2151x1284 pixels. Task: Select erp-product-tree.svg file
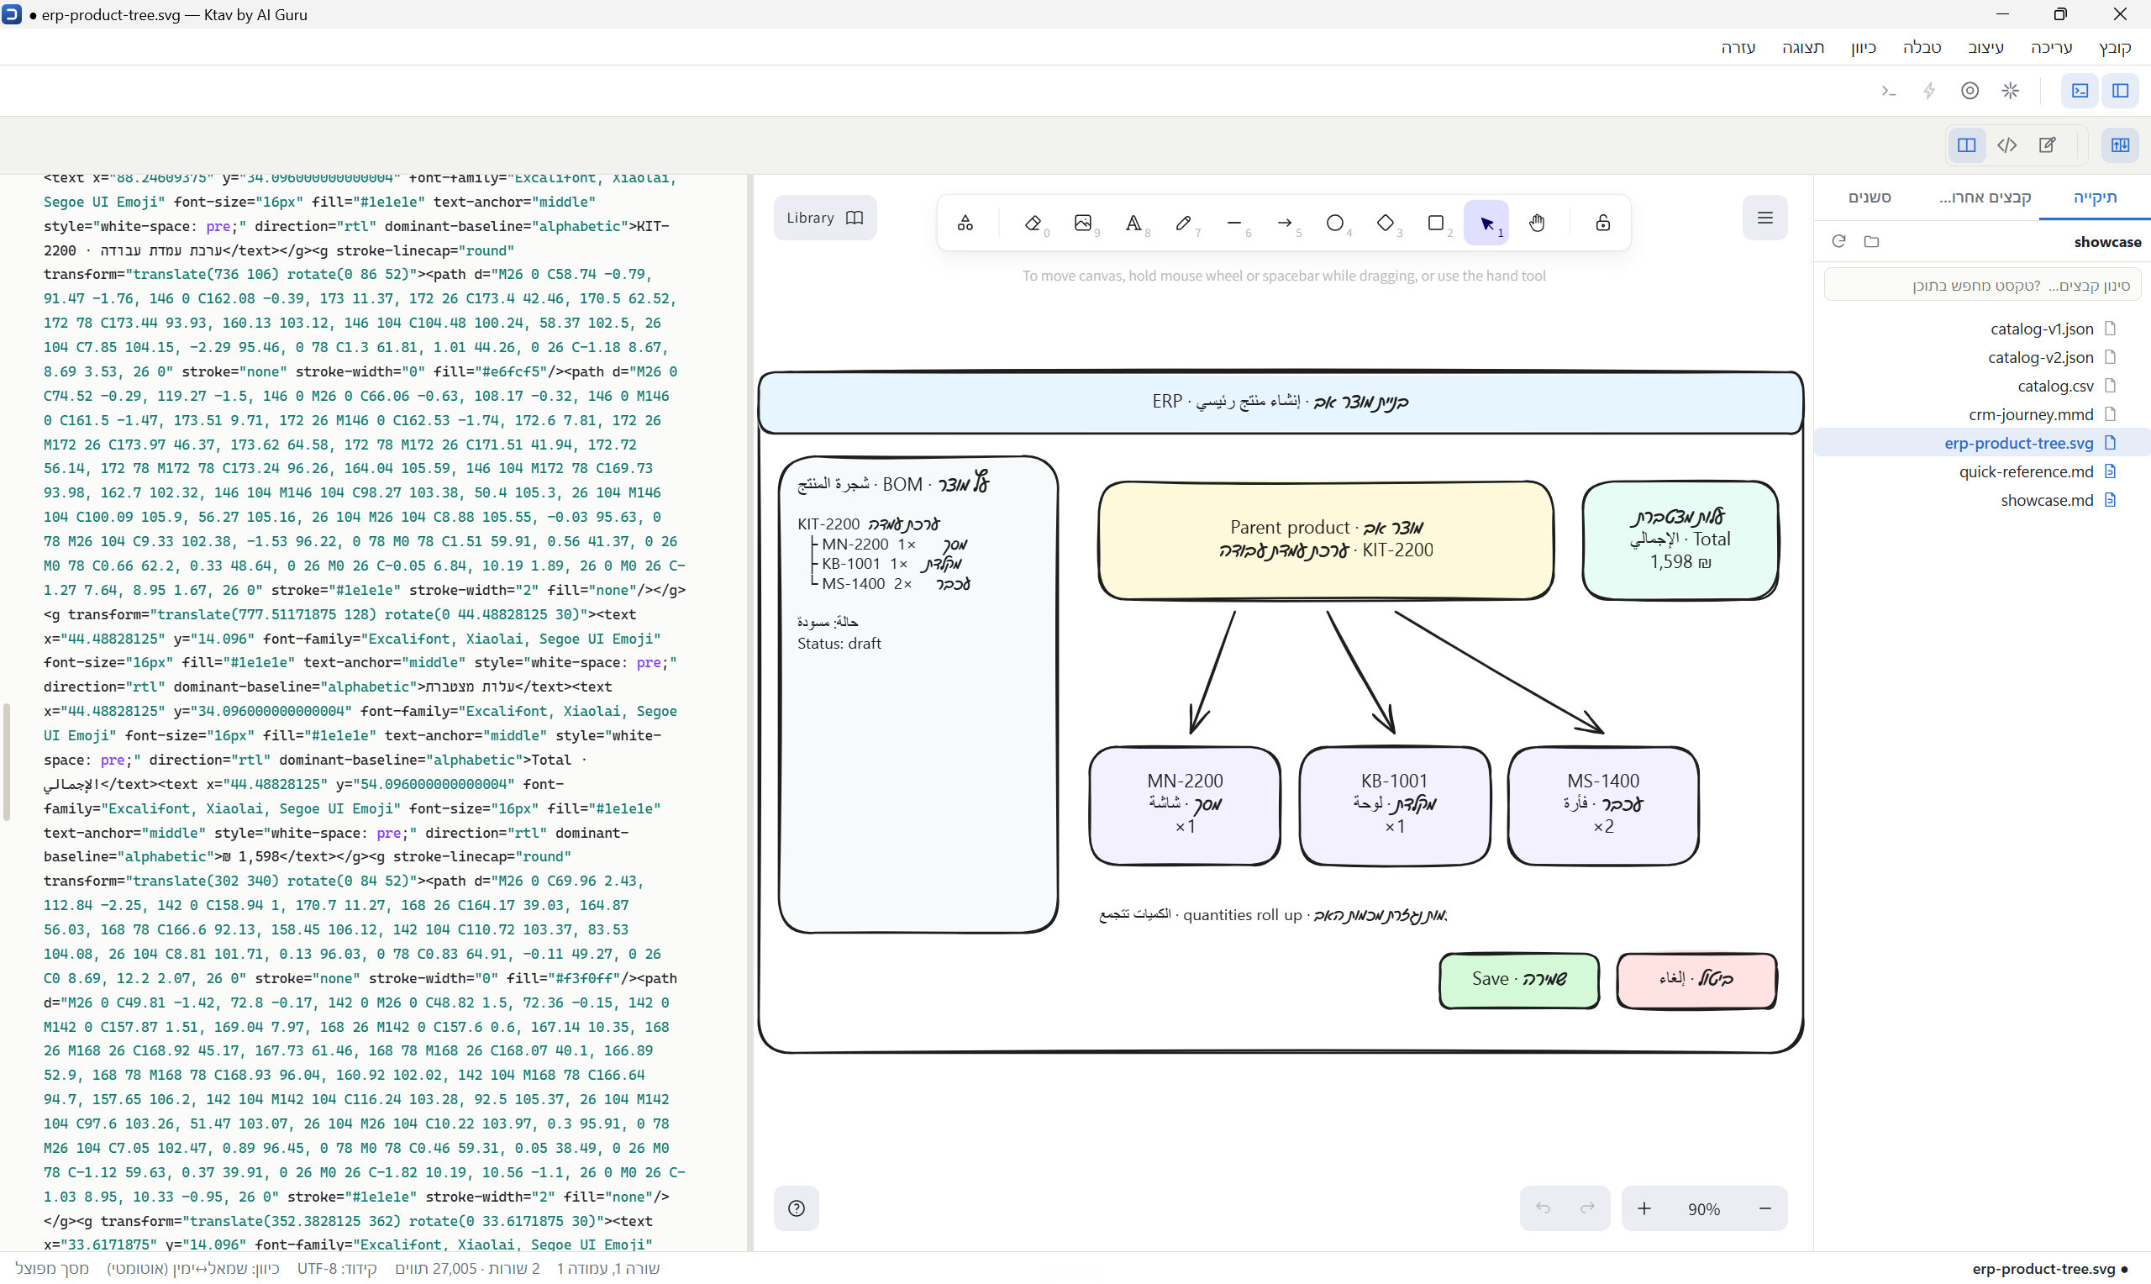click(x=1982, y=443)
